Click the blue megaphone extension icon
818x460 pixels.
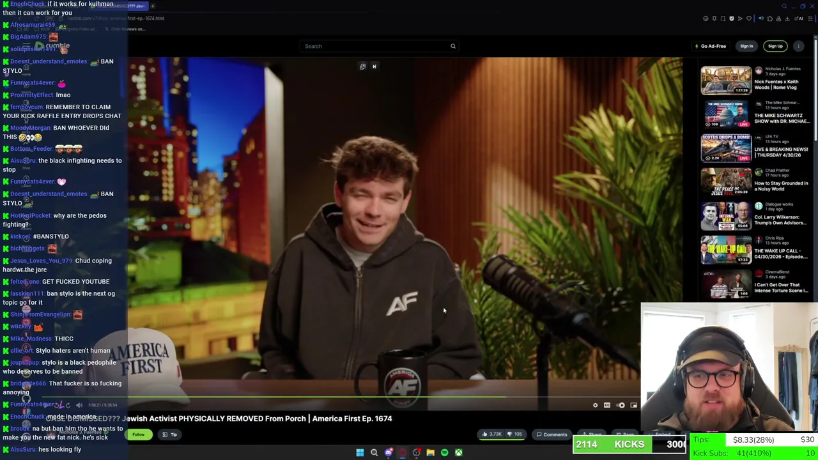[761, 18]
